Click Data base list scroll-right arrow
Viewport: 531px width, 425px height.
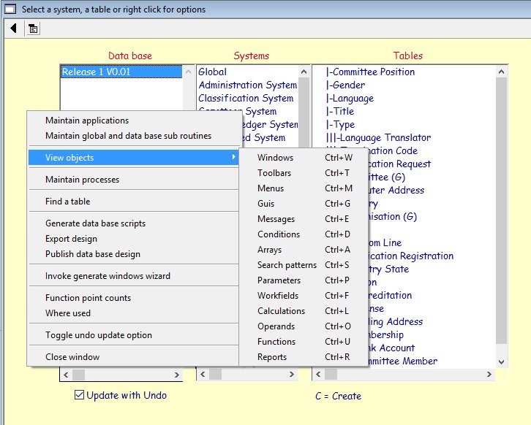tap(176, 375)
